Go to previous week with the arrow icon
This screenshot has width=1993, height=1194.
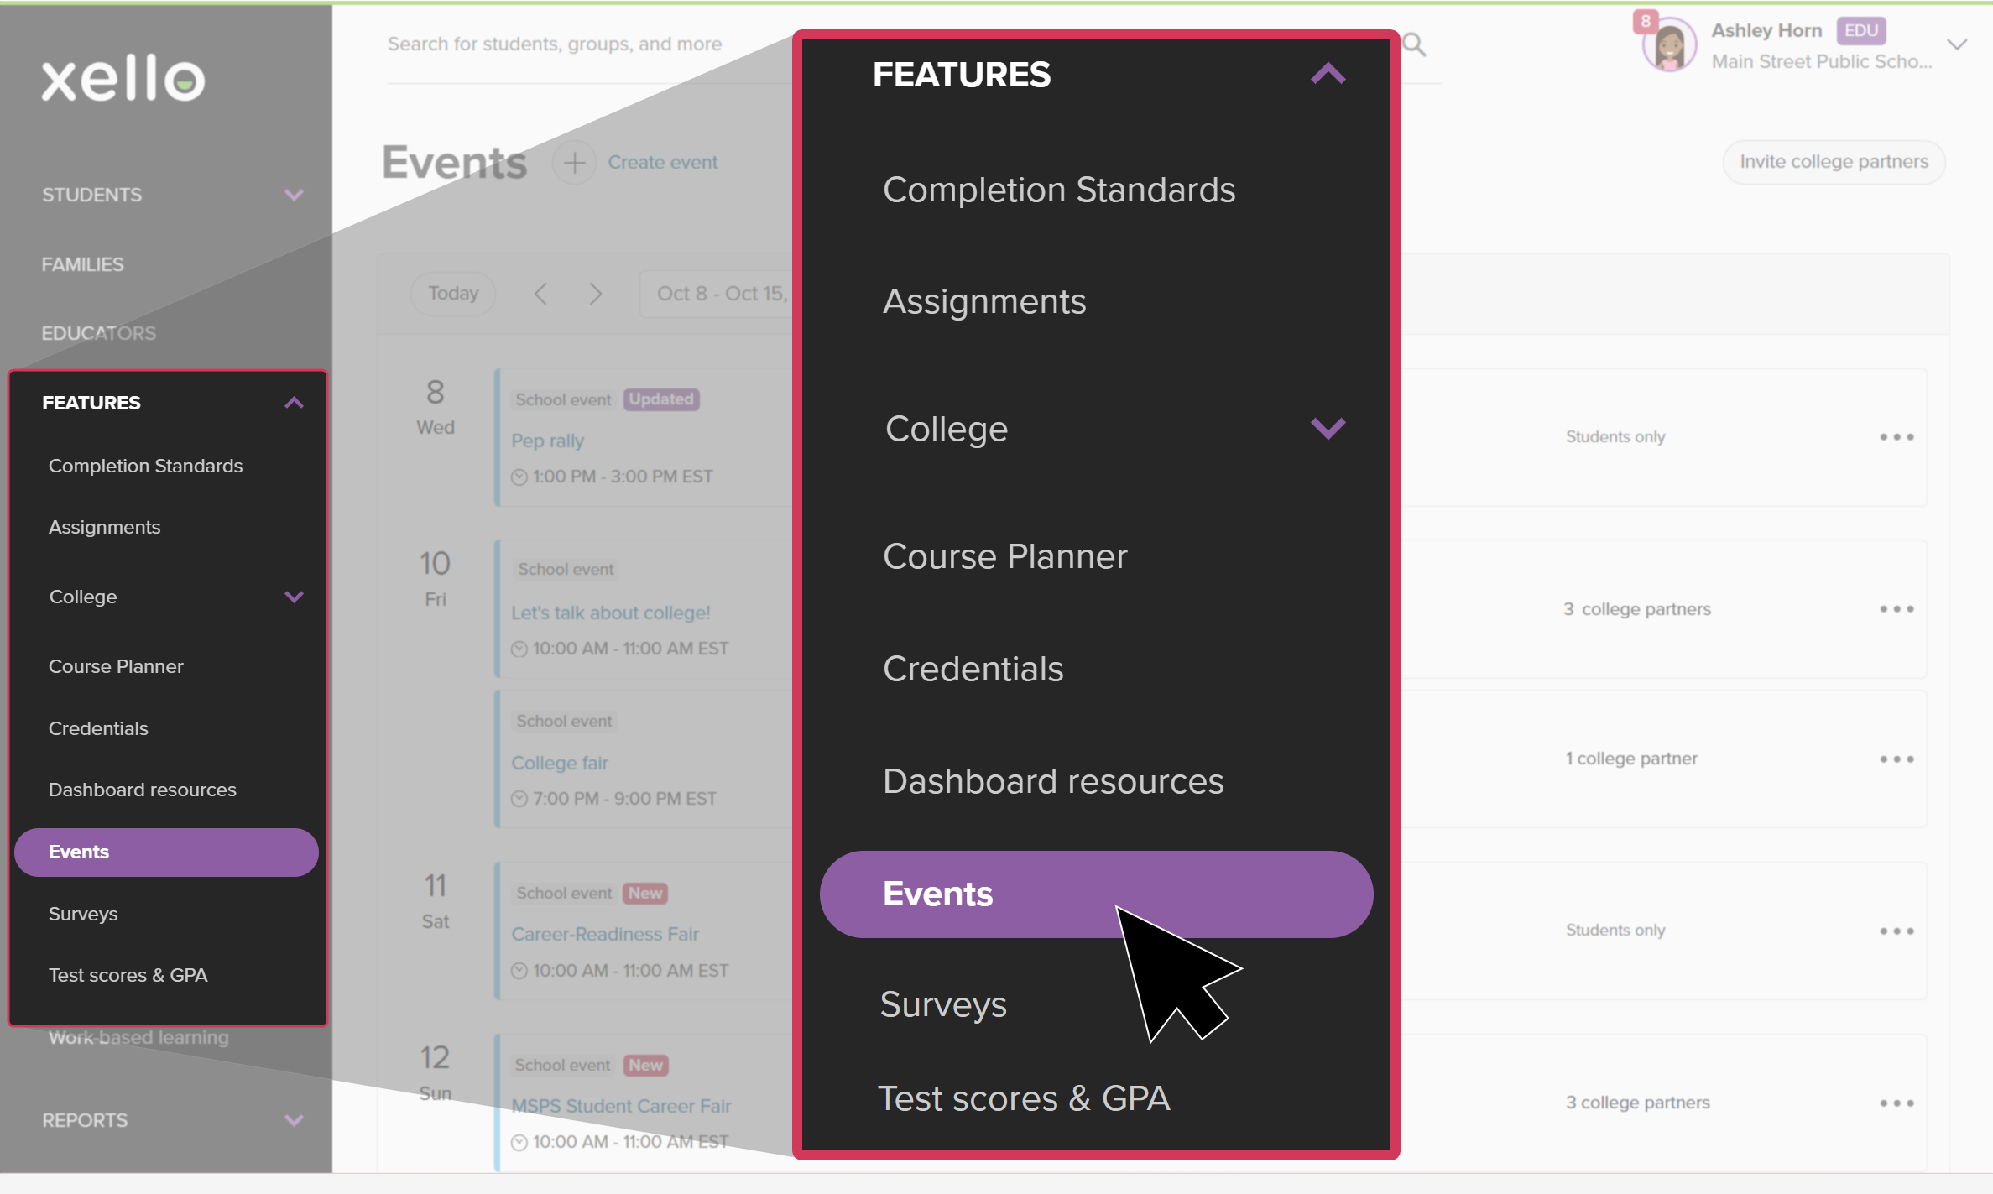pyautogui.click(x=541, y=294)
